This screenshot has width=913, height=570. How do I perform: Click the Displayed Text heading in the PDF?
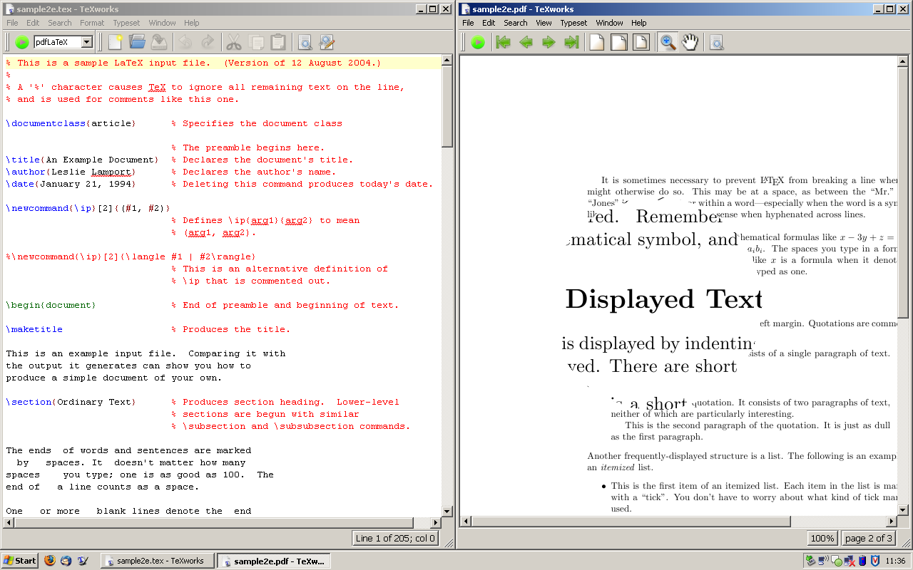tap(663, 299)
